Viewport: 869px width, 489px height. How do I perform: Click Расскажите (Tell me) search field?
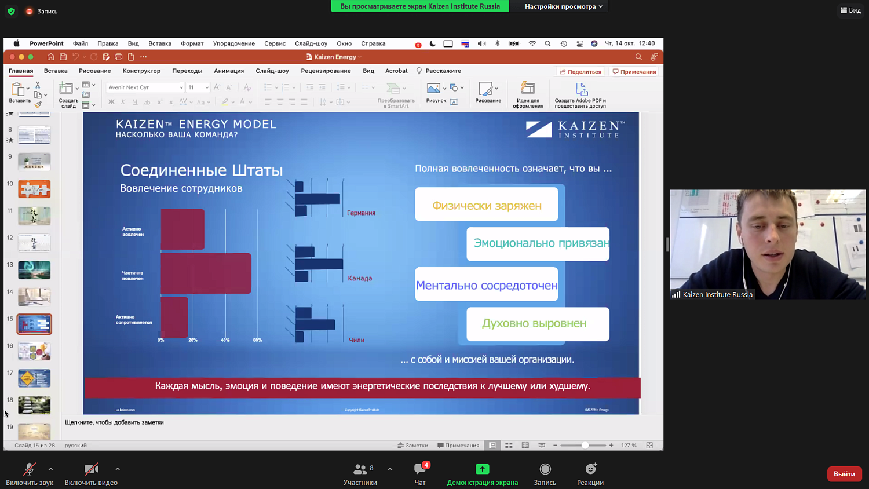tap(439, 71)
